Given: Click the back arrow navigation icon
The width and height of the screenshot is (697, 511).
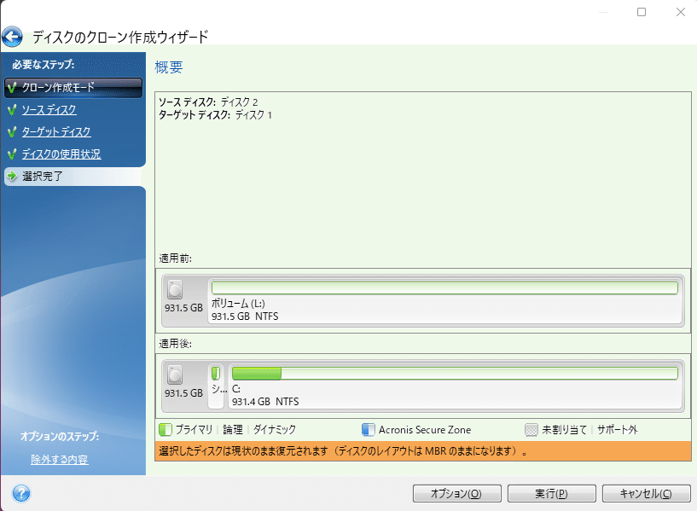Looking at the screenshot, I should 14,38.
